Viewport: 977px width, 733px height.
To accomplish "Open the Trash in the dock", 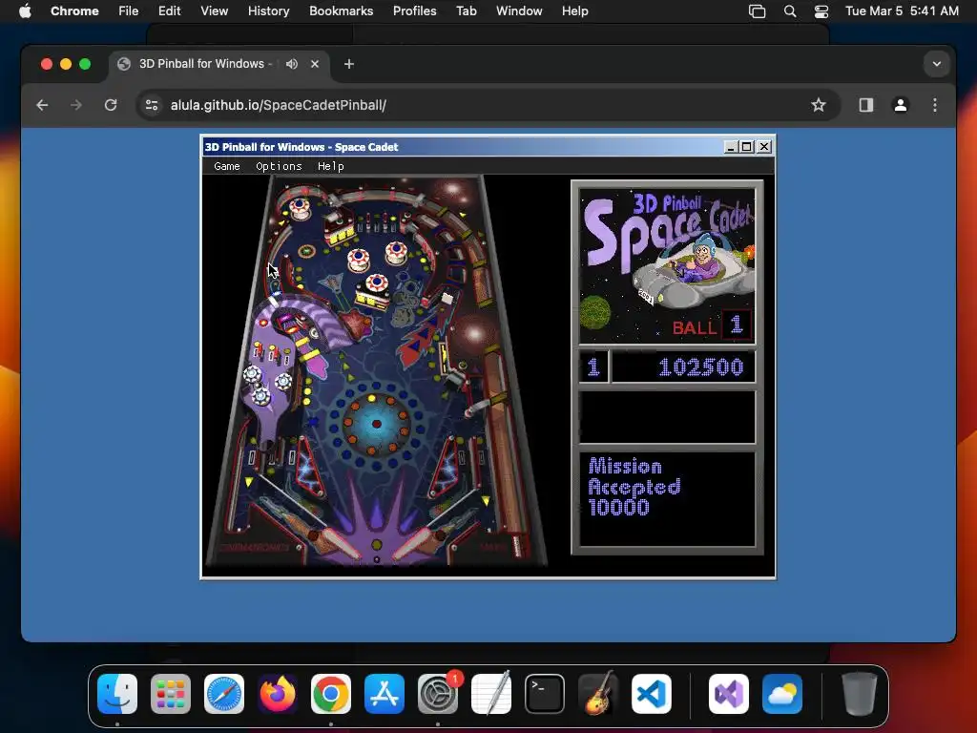I will pyautogui.click(x=860, y=694).
